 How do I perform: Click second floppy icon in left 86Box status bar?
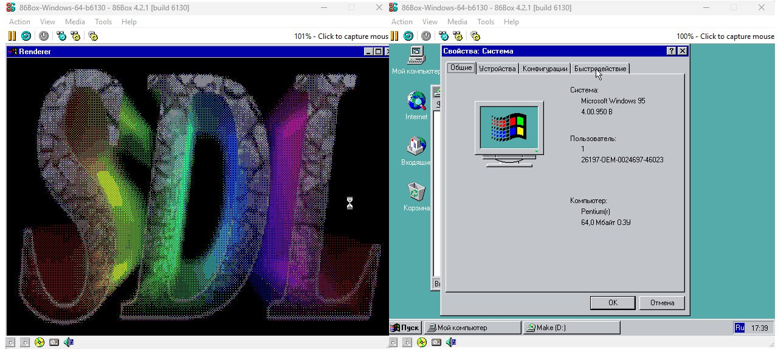(x=25, y=342)
